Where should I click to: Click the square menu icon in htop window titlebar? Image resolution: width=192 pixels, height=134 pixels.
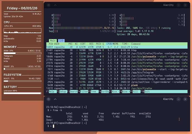[x=49, y=5]
